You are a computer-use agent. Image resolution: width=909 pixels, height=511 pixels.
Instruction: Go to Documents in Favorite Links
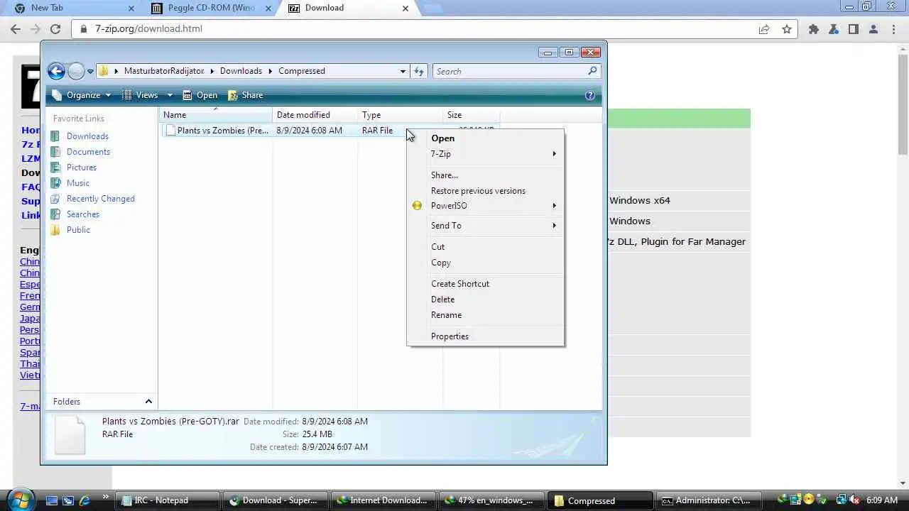88,152
